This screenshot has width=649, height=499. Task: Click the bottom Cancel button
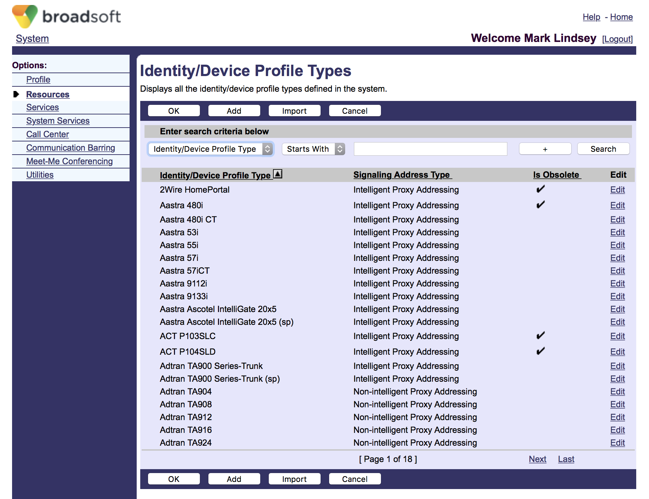coord(355,479)
